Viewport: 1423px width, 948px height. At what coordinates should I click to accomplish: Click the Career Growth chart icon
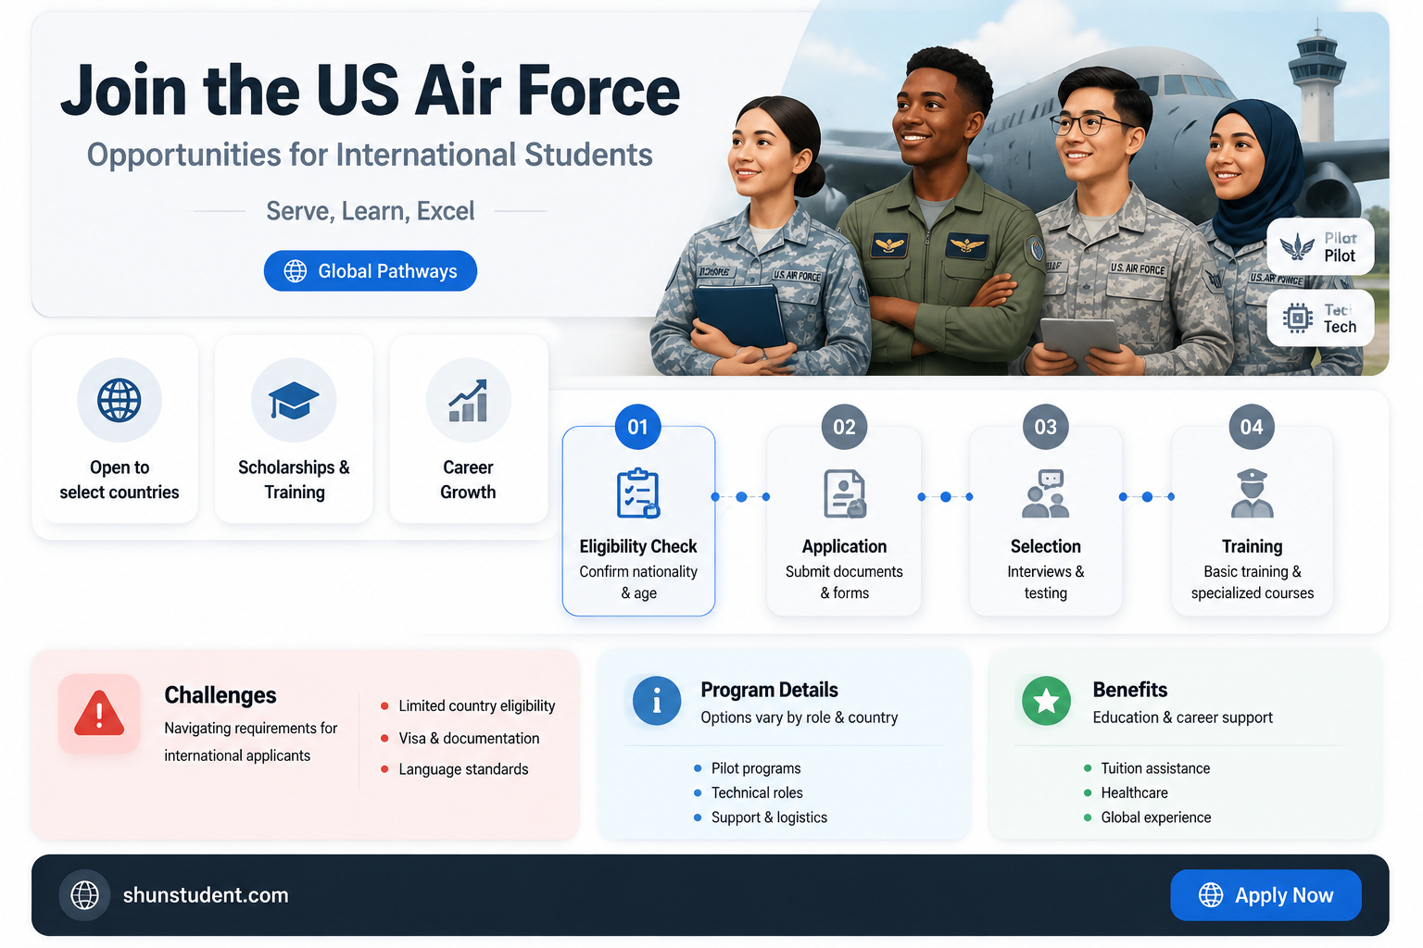(468, 401)
